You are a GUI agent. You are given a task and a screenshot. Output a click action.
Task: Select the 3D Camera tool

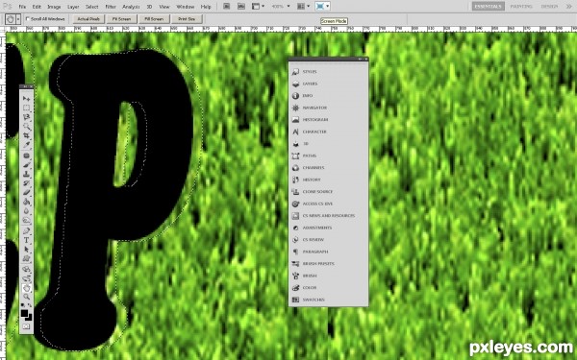point(27,278)
